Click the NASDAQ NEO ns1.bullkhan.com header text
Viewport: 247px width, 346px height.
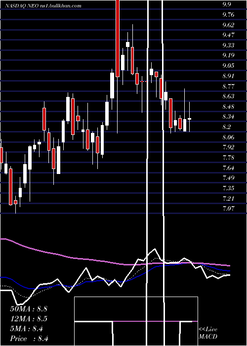[x=43, y=5]
